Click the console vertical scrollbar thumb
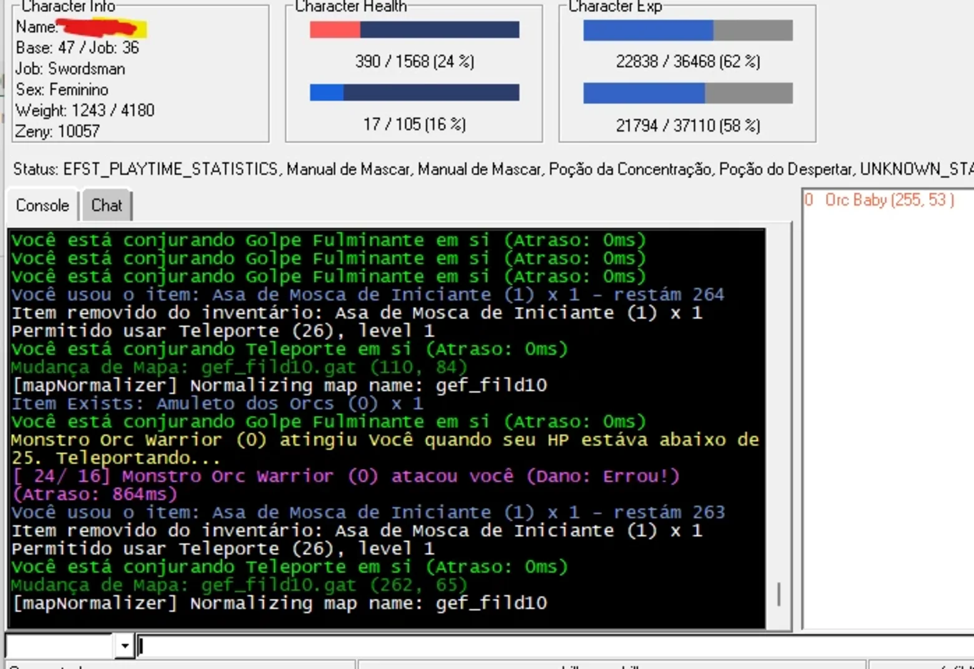The width and height of the screenshot is (974, 669). pyautogui.click(x=779, y=594)
